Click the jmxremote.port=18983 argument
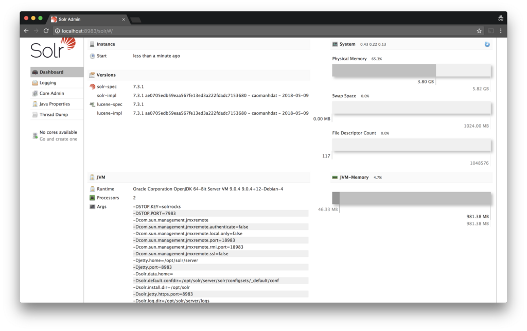 (184, 240)
